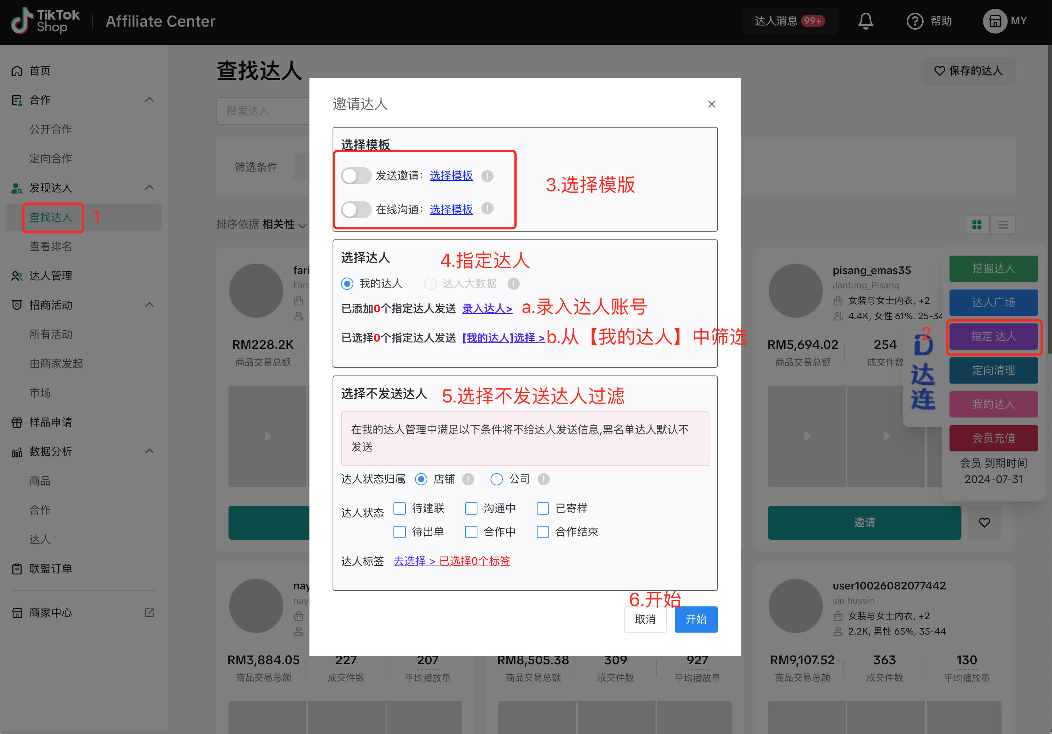Check the 已寄样 checkbox
Viewport: 1052px width, 734px height.
click(543, 508)
